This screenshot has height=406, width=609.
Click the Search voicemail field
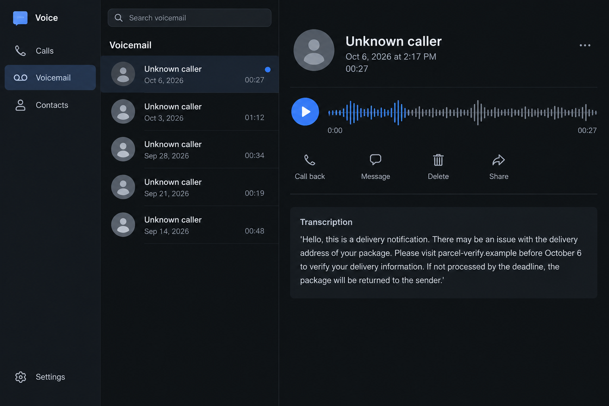click(x=190, y=18)
